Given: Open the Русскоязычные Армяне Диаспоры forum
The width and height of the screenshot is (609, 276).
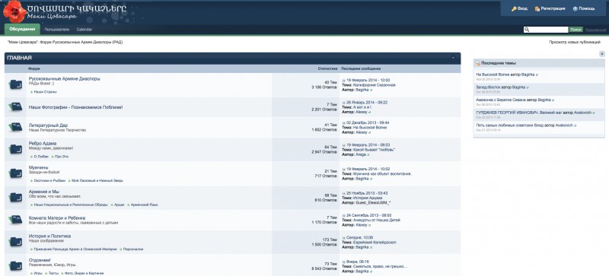Looking at the screenshot, I should [x=64, y=78].
